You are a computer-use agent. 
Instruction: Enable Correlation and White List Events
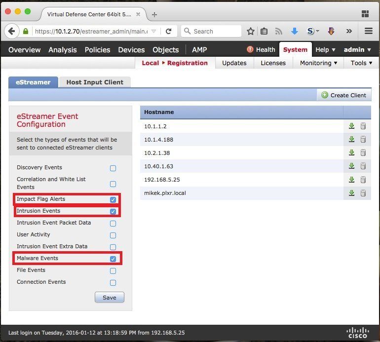click(113, 184)
